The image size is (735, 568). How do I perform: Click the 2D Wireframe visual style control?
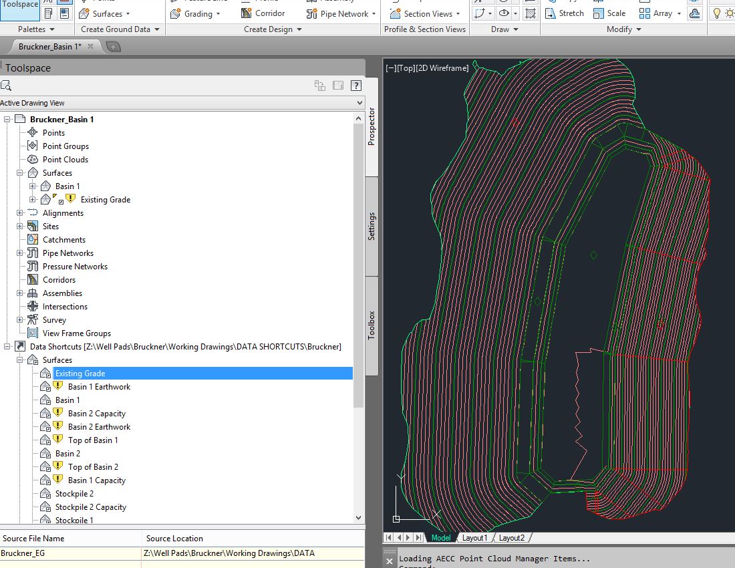[442, 68]
